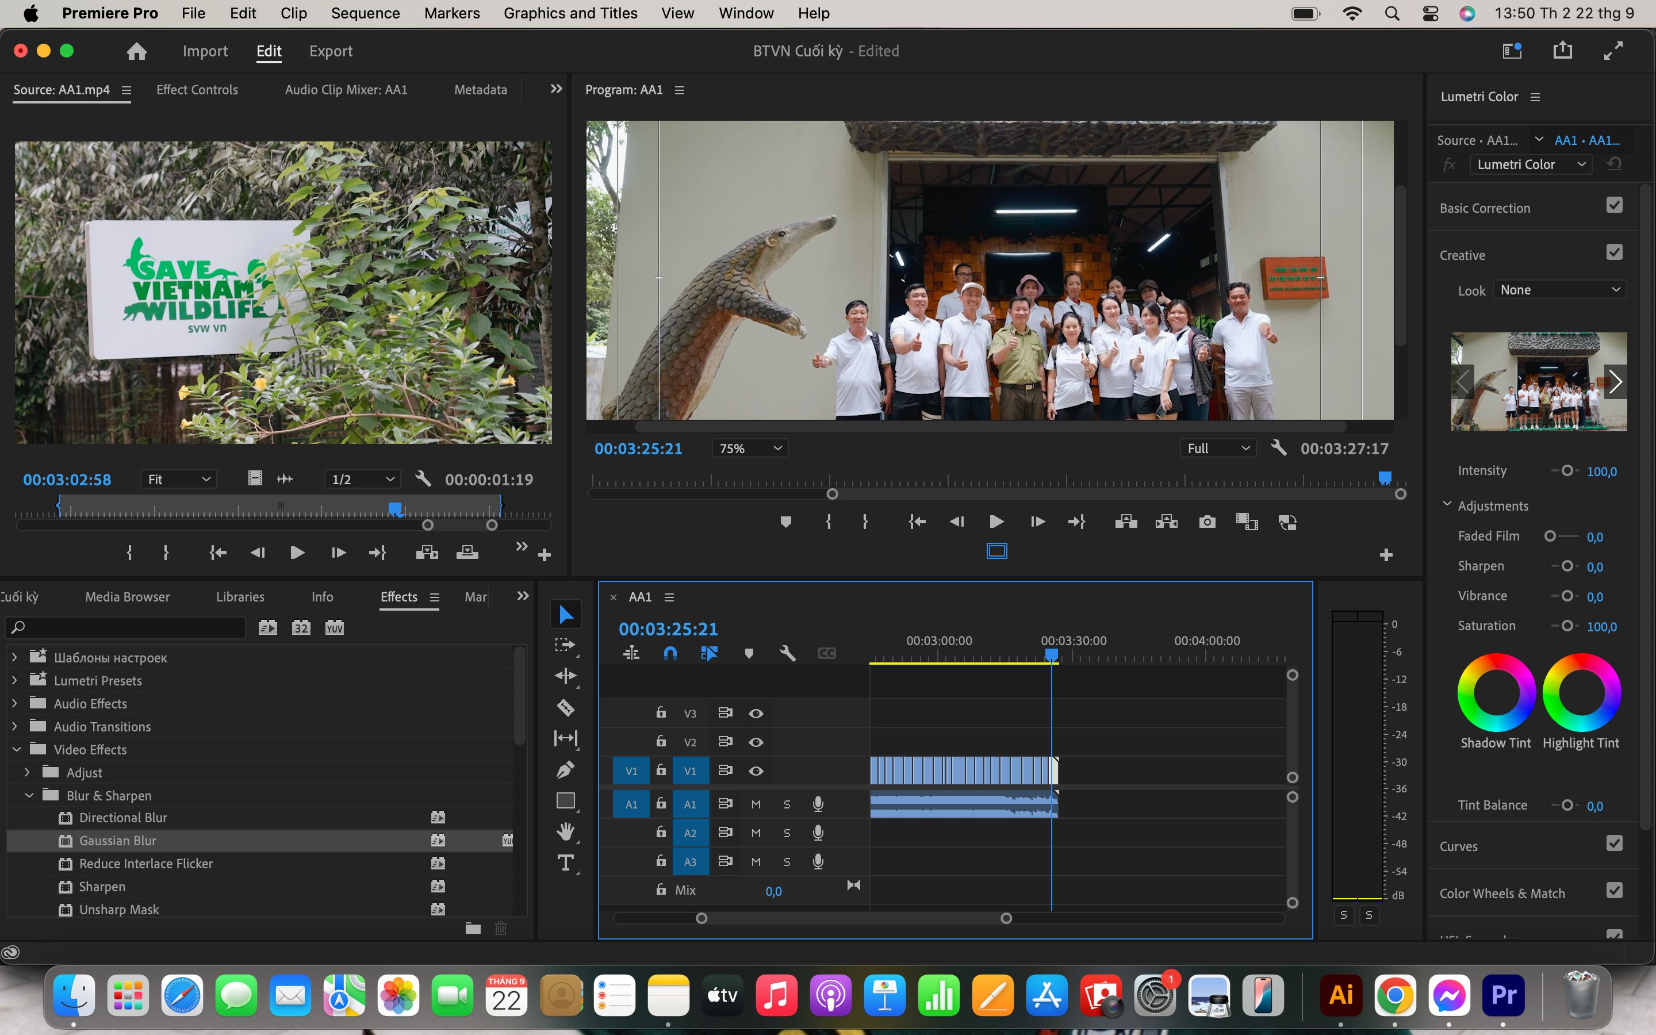
Task: Open Source monitor Fit zoom dropdown
Action: click(179, 479)
